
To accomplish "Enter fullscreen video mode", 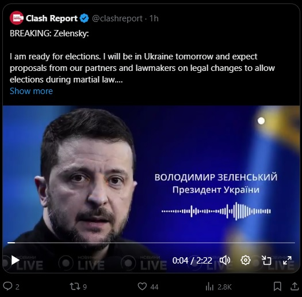I will point(287,260).
